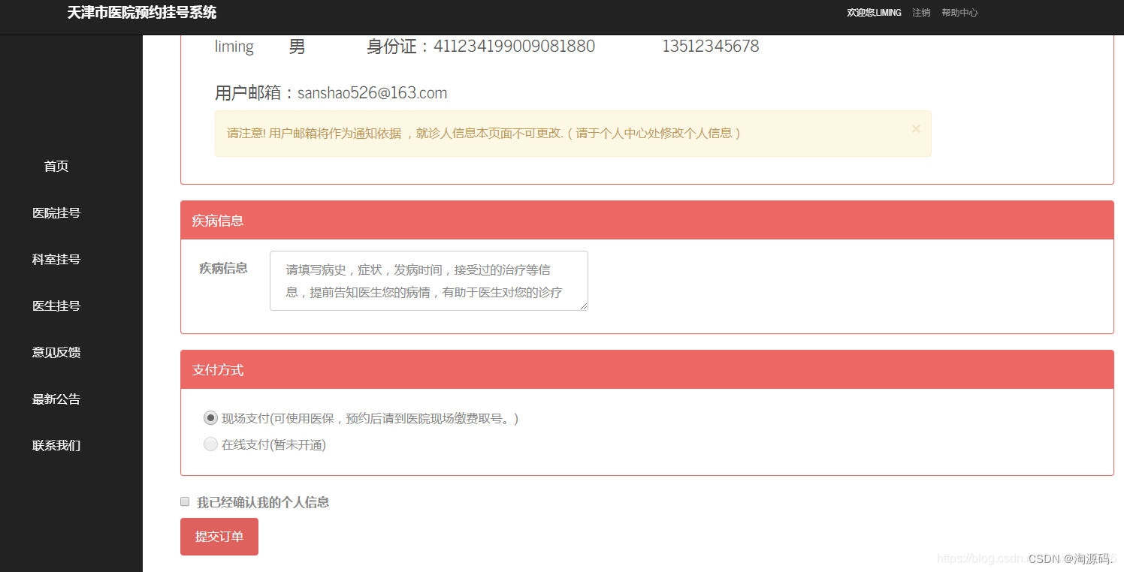Image resolution: width=1124 pixels, height=572 pixels.
Task: Open 首页 in the sidebar
Action: [56, 167]
